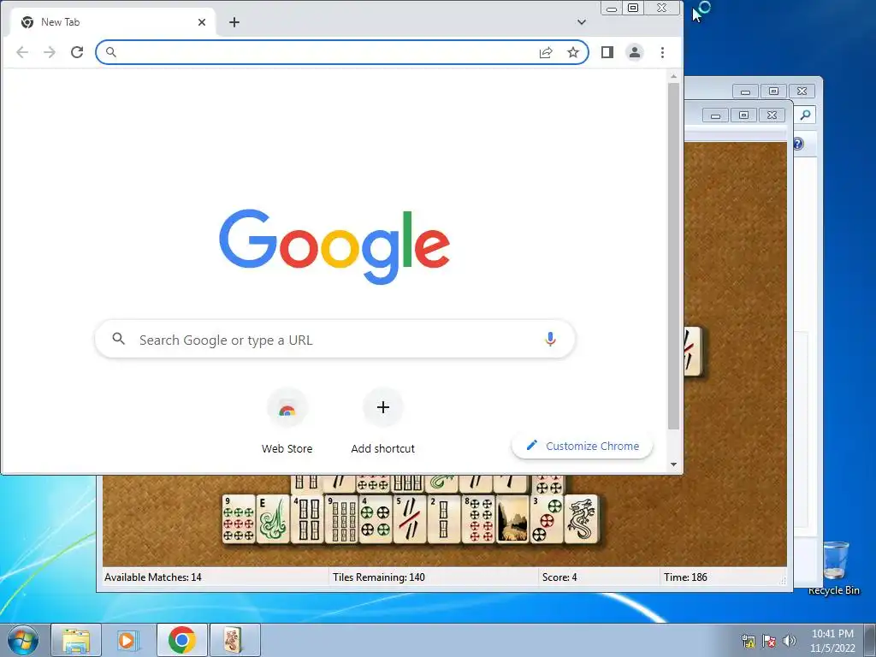Select the dragon Mahjong tile
The image size is (876, 657).
point(581,519)
